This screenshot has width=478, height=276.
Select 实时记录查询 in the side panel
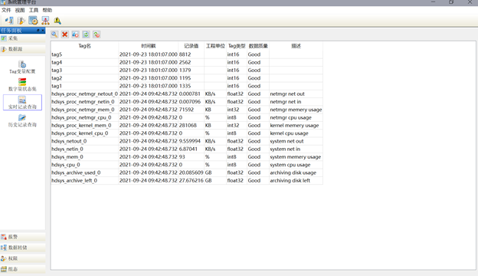tap(22, 103)
